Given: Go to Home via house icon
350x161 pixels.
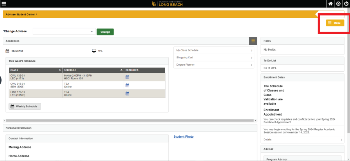Looking at the screenshot, I should tap(330, 4).
